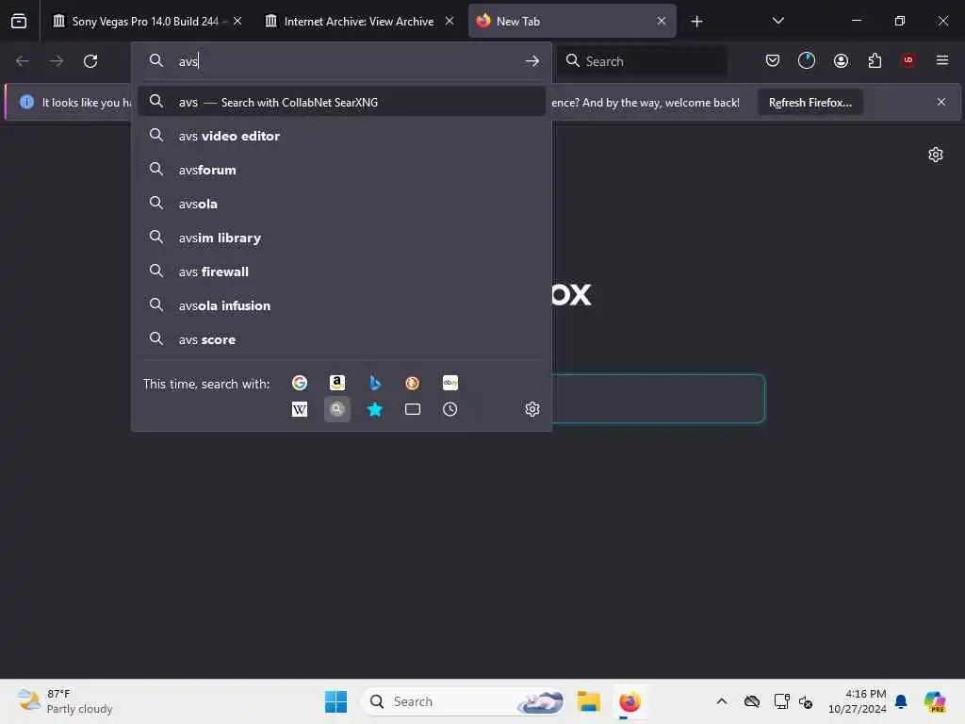Screen dimensions: 965x724
Task: Dismiss the notification bar
Action: tap(941, 102)
